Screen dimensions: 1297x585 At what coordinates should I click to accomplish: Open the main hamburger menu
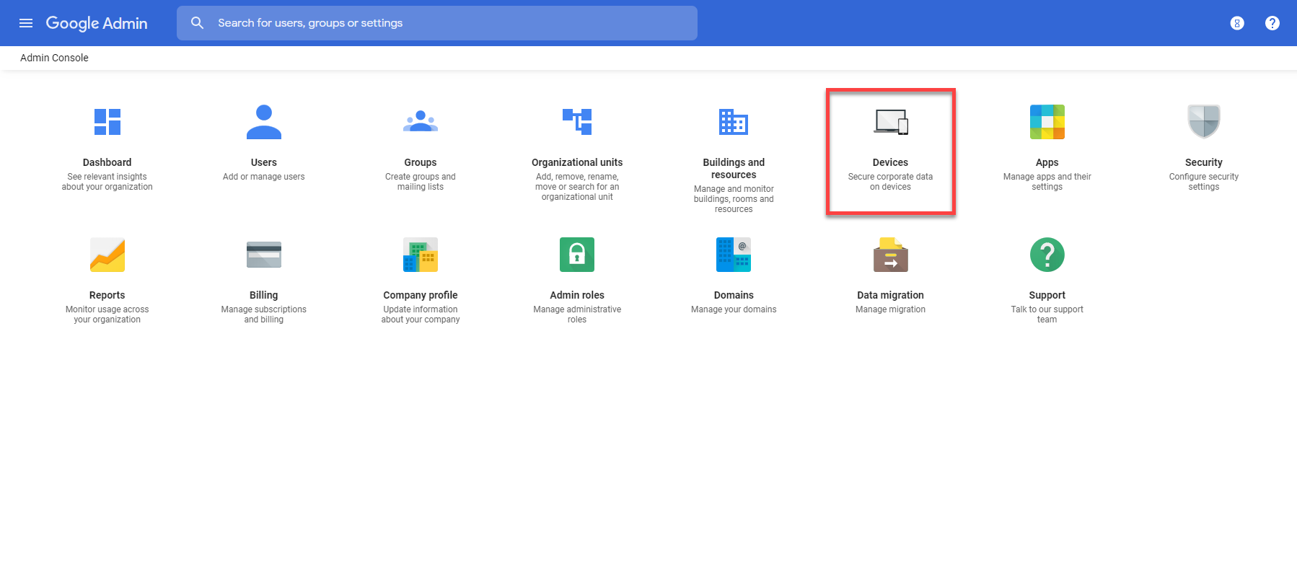tap(26, 23)
